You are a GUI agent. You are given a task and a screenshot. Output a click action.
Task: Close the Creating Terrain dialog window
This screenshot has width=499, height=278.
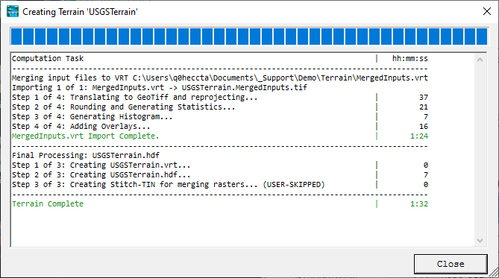(x=487, y=11)
